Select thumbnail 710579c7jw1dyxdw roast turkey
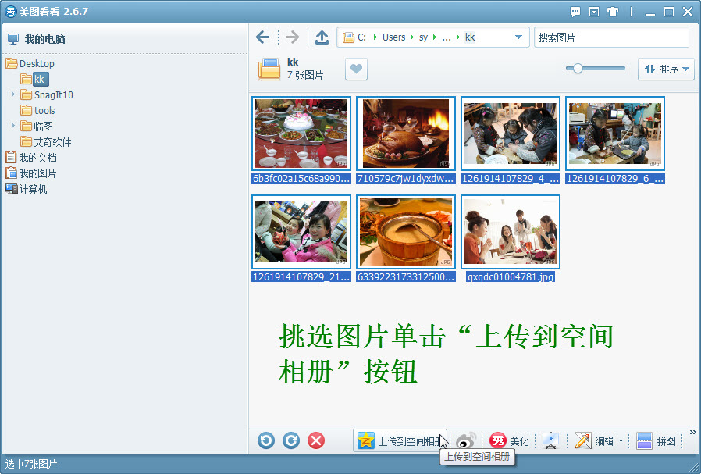This screenshot has height=474, width=701. pyautogui.click(x=406, y=134)
